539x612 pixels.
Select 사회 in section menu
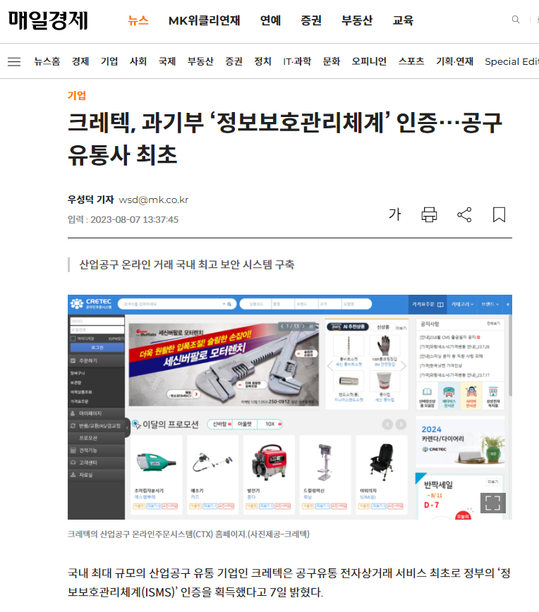(x=138, y=61)
